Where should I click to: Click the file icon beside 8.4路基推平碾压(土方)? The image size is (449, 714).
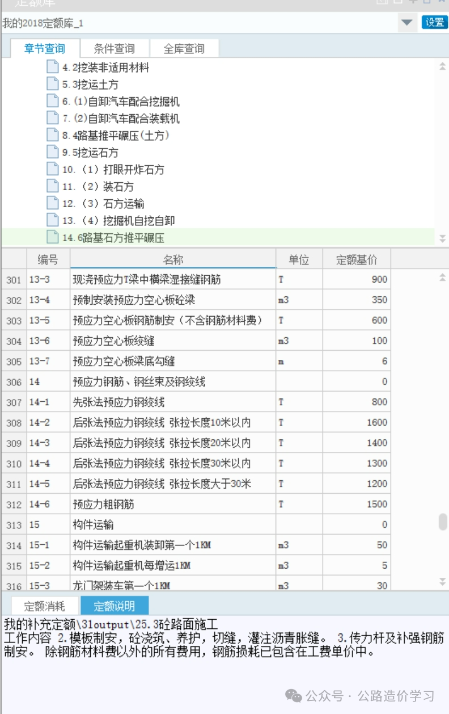53,135
